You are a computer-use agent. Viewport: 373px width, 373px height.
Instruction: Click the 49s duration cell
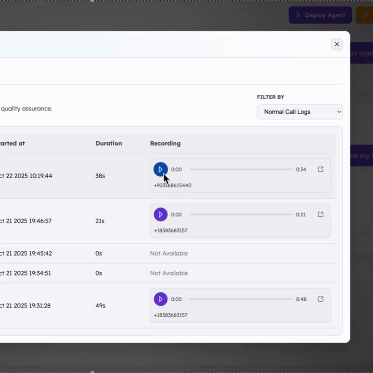(100, 305)
